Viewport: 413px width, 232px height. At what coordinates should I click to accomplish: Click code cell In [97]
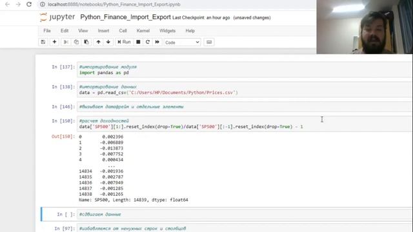coord(245,228)
